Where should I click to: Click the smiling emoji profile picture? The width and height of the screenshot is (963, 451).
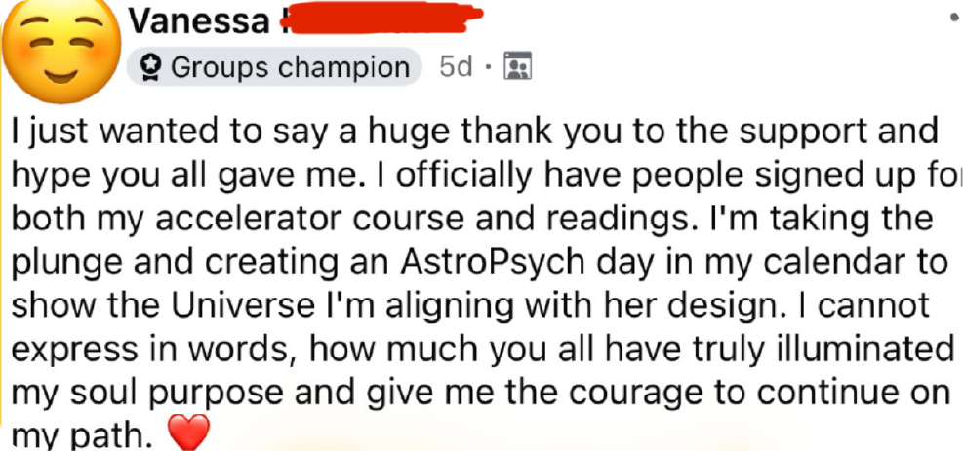58,58
